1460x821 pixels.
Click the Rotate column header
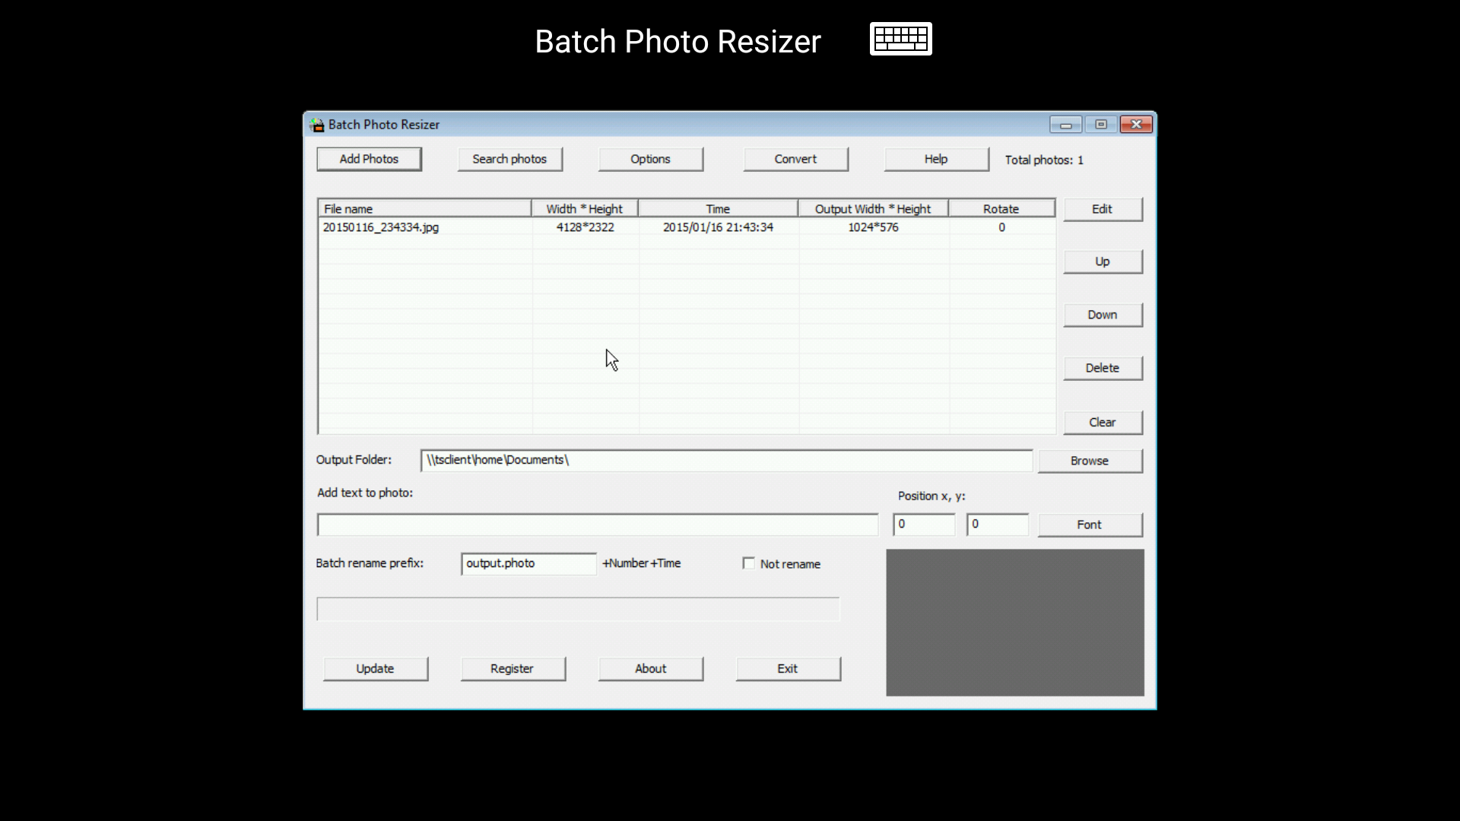(x=1001, y=208)
